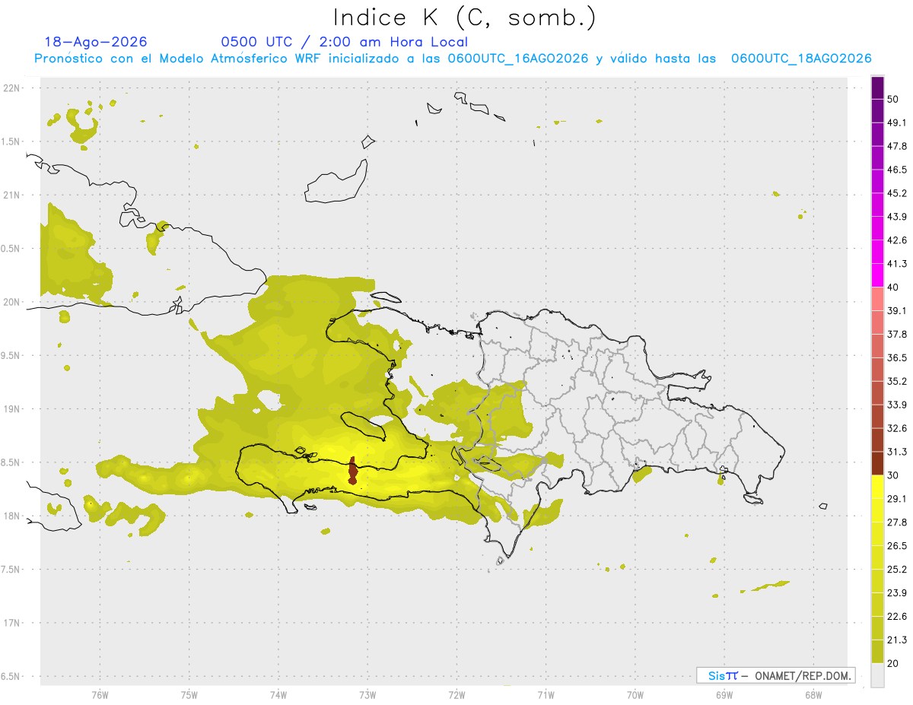
Task: Click the WRF model initialization time "0600UTC_16AGO2026"
Action: pyautogui.click(x=517, y=59)
